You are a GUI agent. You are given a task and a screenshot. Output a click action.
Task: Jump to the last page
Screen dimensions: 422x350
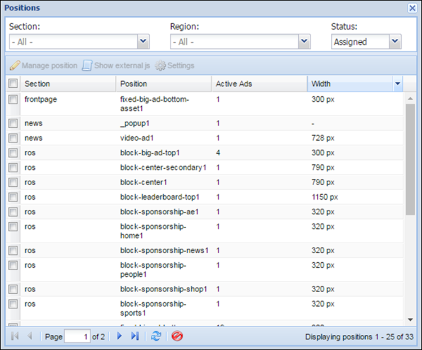pos(135,336)
